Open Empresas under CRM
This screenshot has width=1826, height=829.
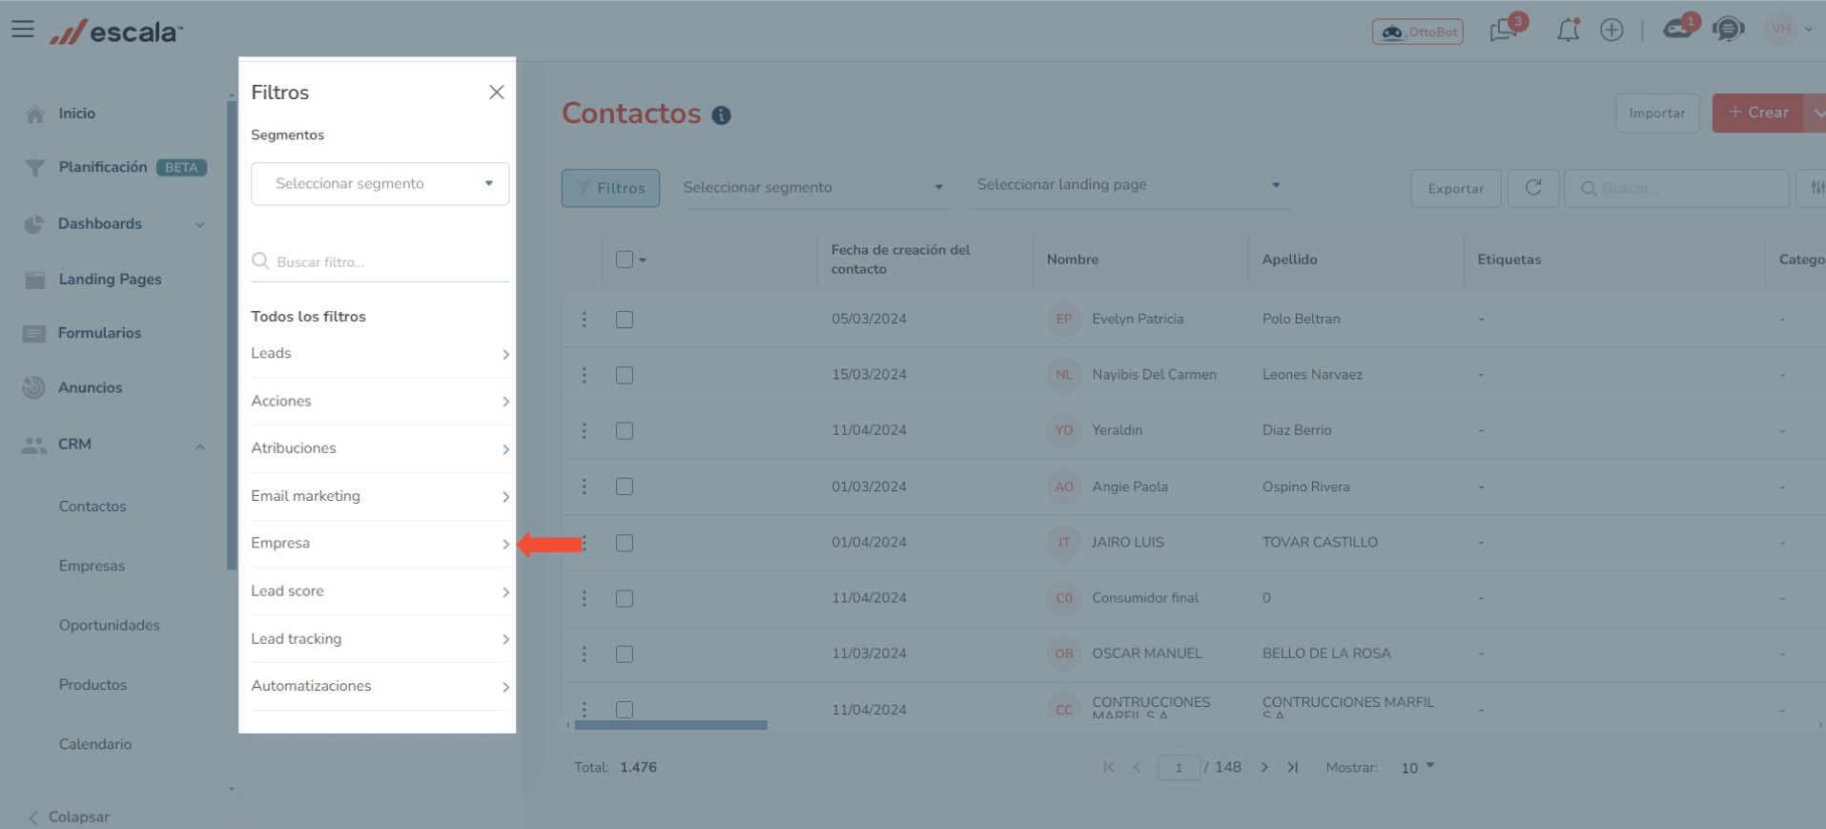coord(92,566)
